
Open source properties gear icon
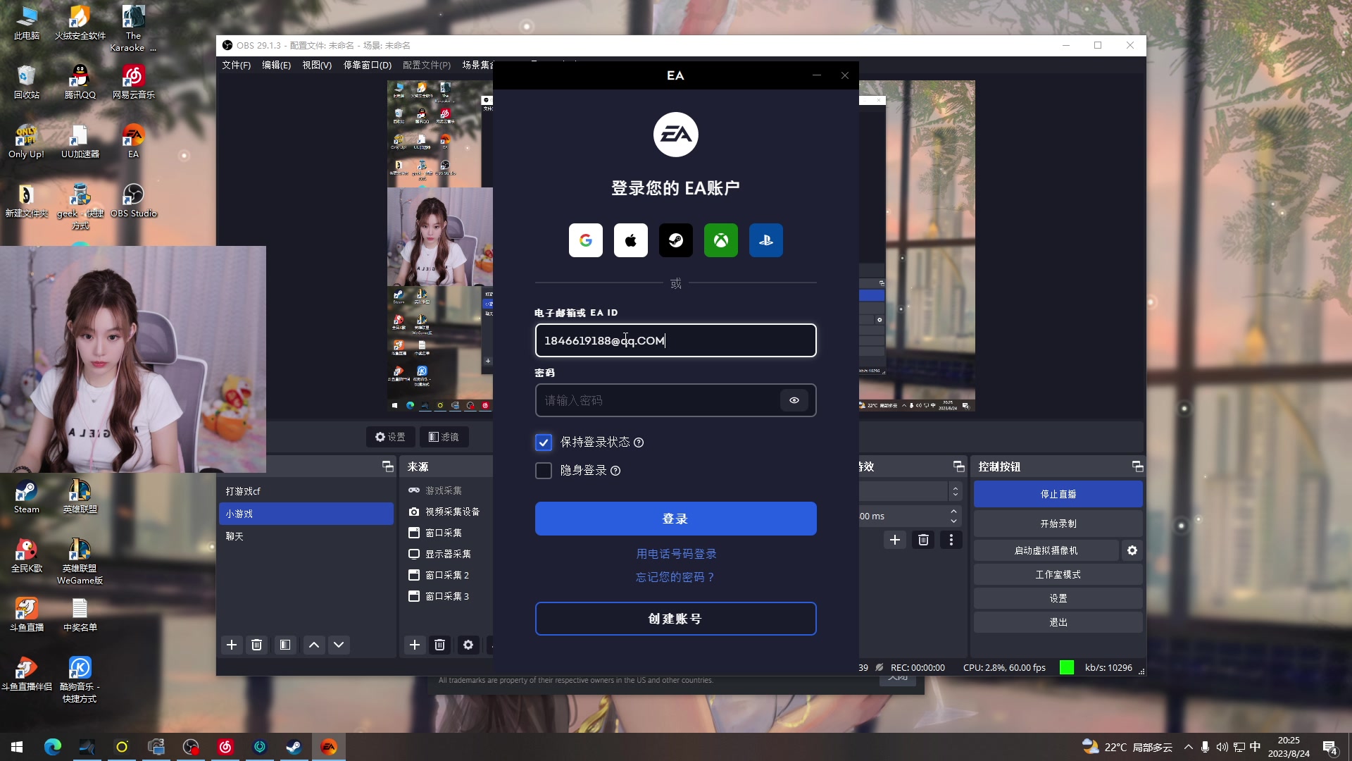[468, 645]
